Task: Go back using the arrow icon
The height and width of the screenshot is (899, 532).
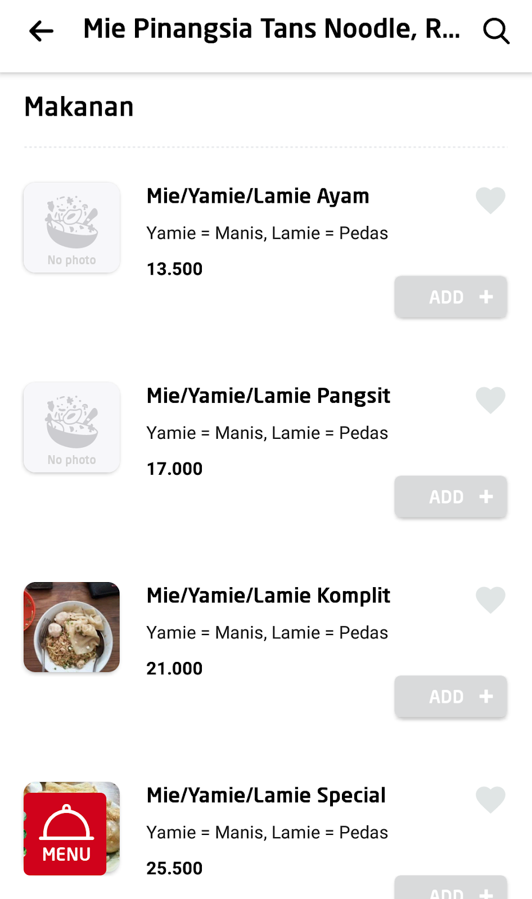Action: (41, 31)
